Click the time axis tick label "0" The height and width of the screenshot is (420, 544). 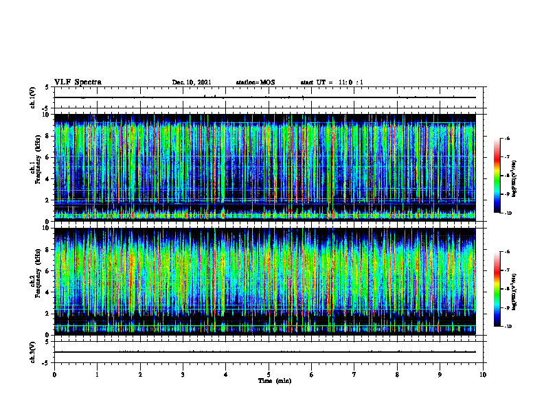coord(54,375)
